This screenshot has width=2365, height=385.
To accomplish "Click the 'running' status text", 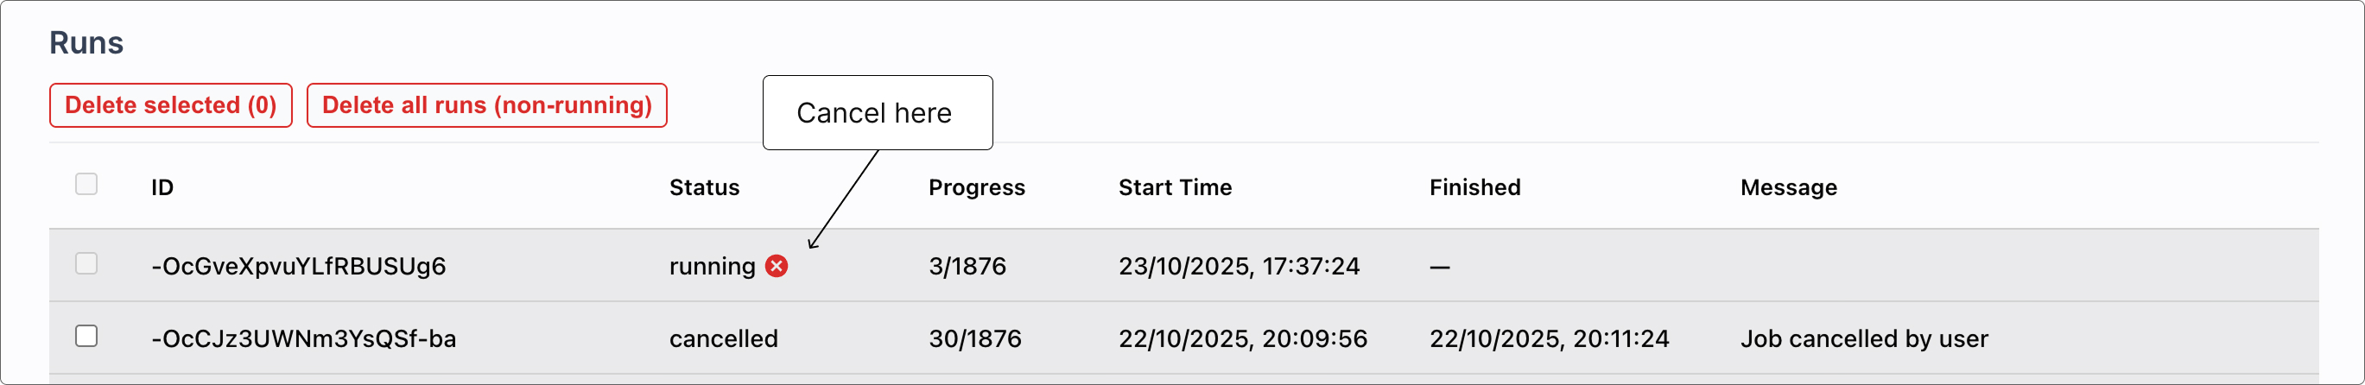I will tap(712, 266).
